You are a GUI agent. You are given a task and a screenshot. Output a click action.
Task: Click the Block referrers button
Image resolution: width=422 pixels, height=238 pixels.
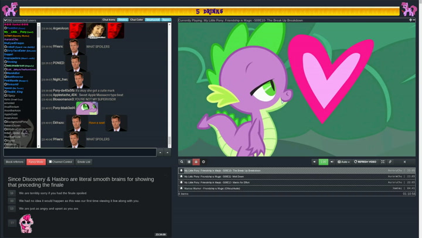pyautogui.click(x=15, y=162)
